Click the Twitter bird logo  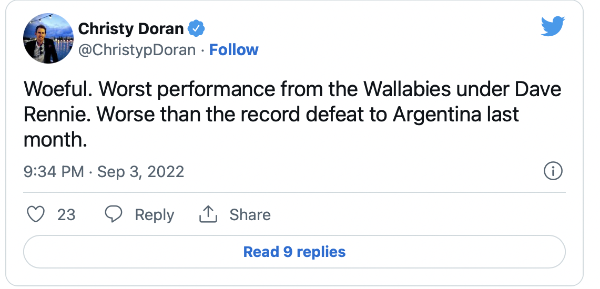coord(552,26)
